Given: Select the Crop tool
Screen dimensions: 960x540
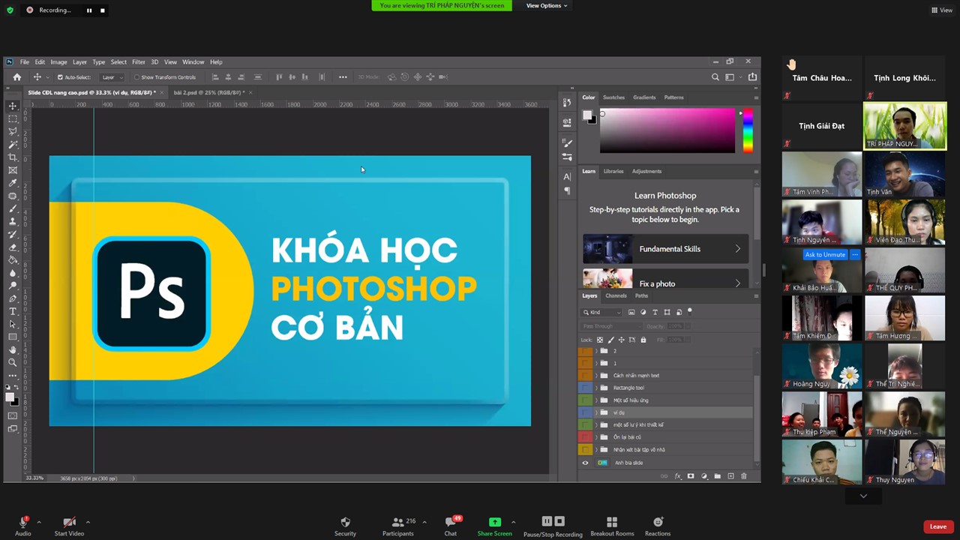Looking at the screenshot, I should (13, 157).
